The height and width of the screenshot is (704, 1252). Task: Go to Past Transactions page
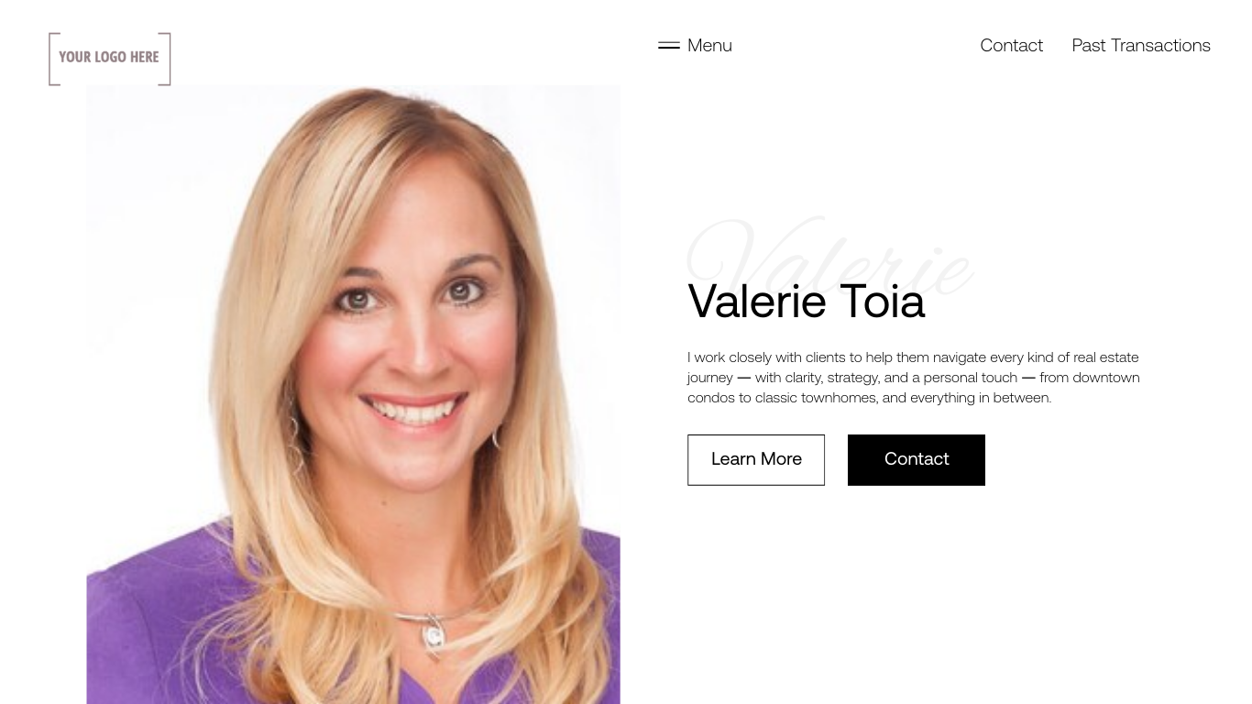click(1141, 45)
